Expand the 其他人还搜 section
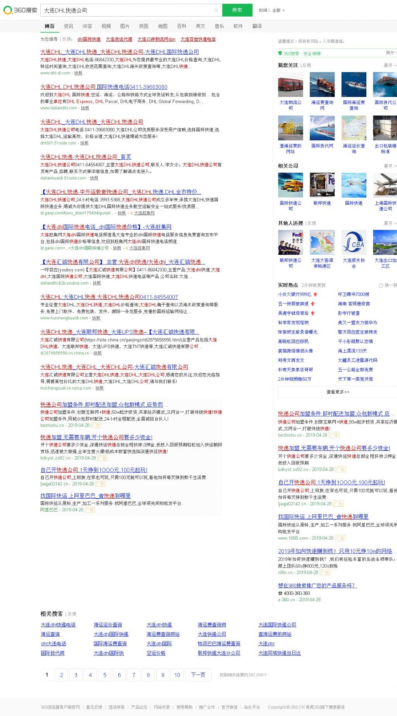This screenshot has height=716, width=397. pos(390,223)
